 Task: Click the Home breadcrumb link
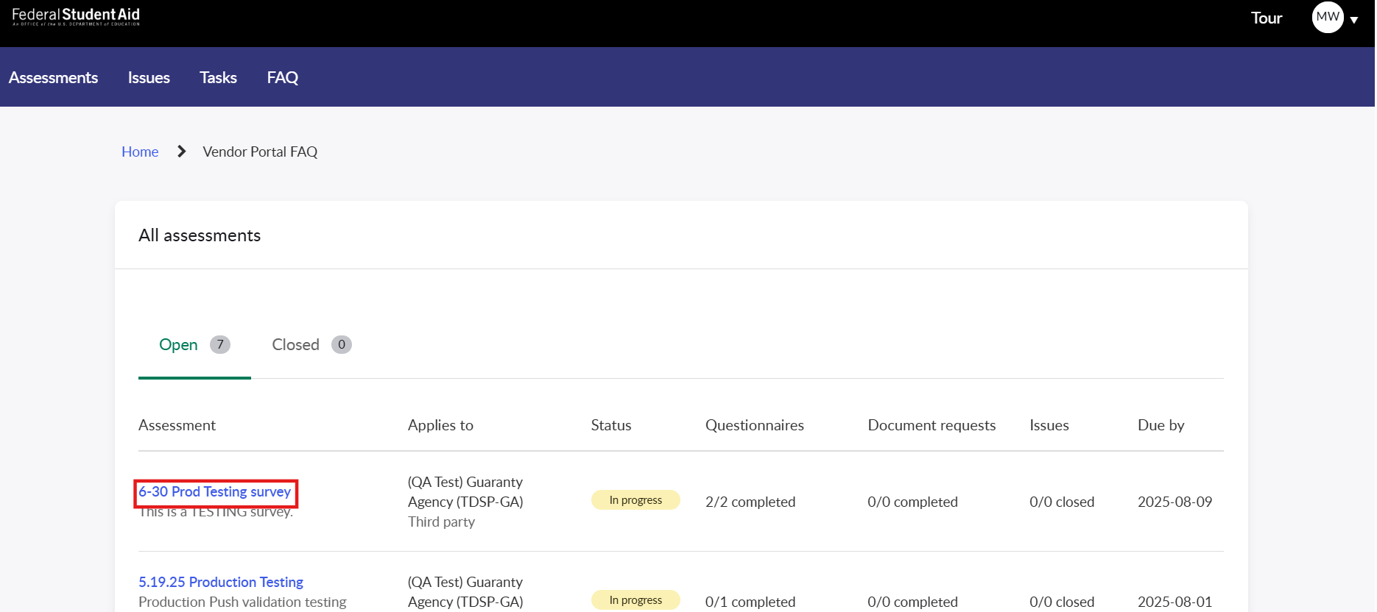pyautogui.click(x=140, y=152)
